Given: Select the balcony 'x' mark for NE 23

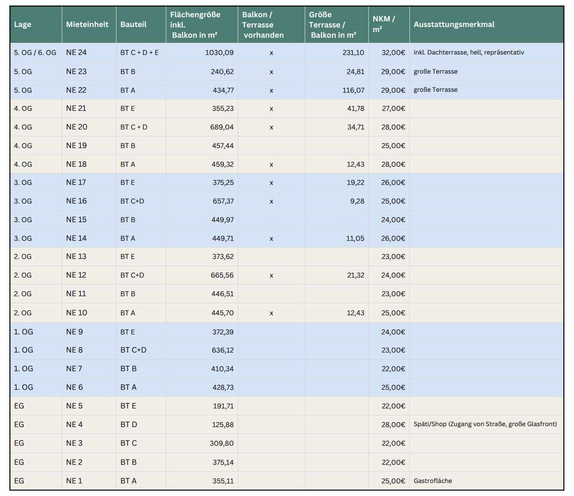Looking at the screenshot, I should coord(271,72).
